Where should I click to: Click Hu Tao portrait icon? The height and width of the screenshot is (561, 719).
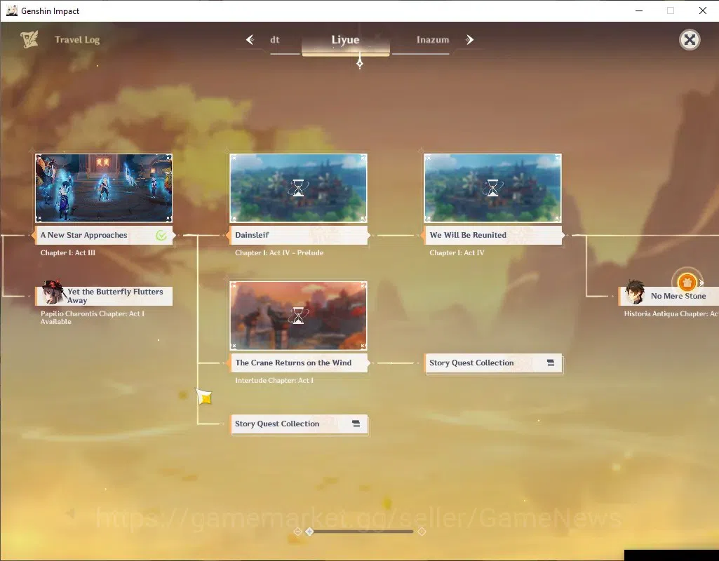[53, 293]
